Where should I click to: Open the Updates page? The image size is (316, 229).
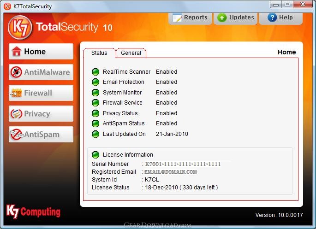click(235, 18)
